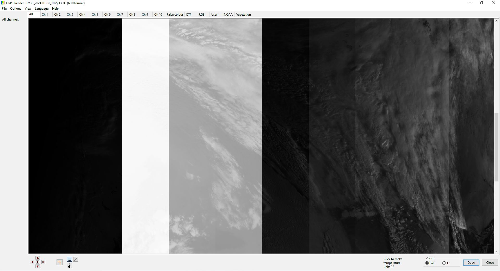
Task: Select the Full zoom radio button
Action: pyautogui.click(x=430, y=263)
